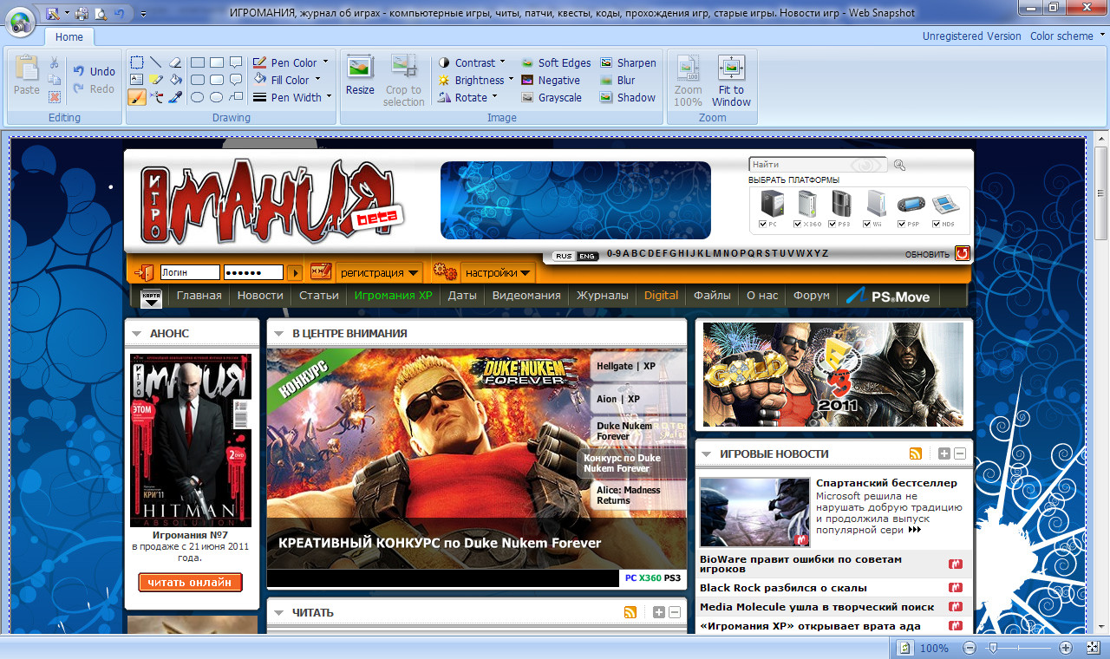Click the red Delete icon in Editing group
Viewport: 1110px width, 659px height.
(x=54, y=97)
